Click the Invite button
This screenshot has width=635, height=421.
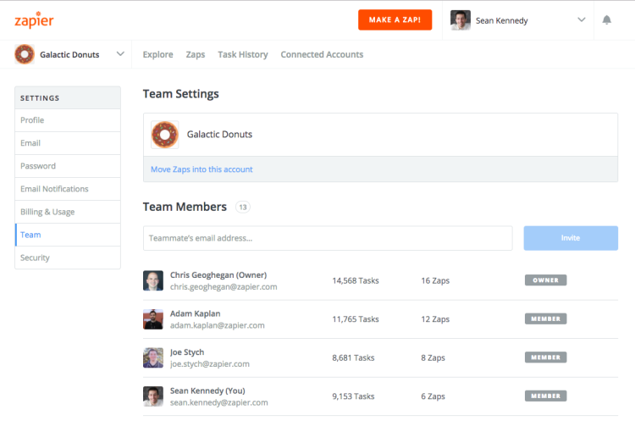click(x=570, y=238)
